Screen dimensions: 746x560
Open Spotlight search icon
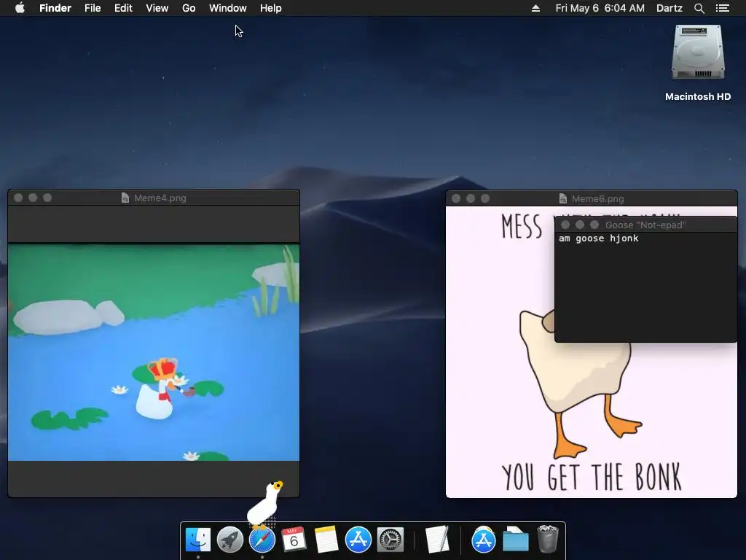click(x=699, y=8)
